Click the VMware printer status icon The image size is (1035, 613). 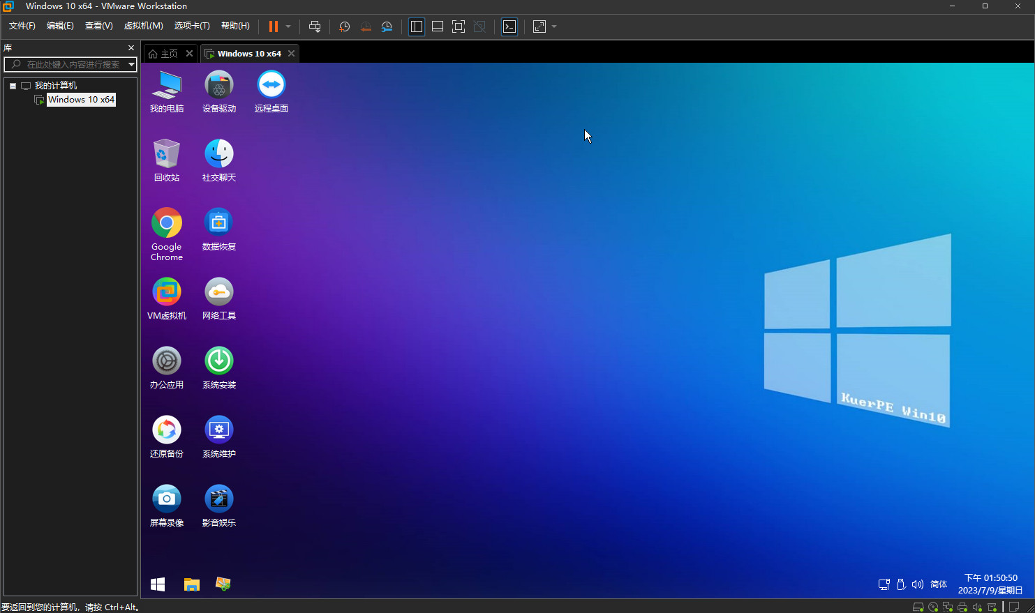pyautogui.click(x=962, y=607)
